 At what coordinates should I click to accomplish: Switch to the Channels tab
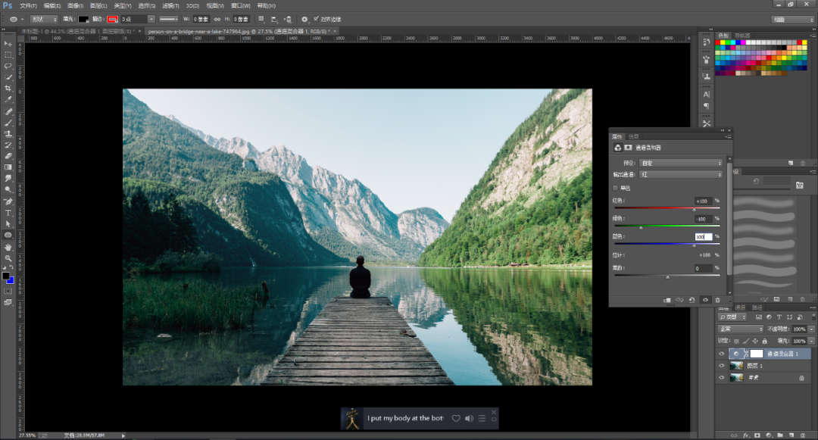click(740, 307)
